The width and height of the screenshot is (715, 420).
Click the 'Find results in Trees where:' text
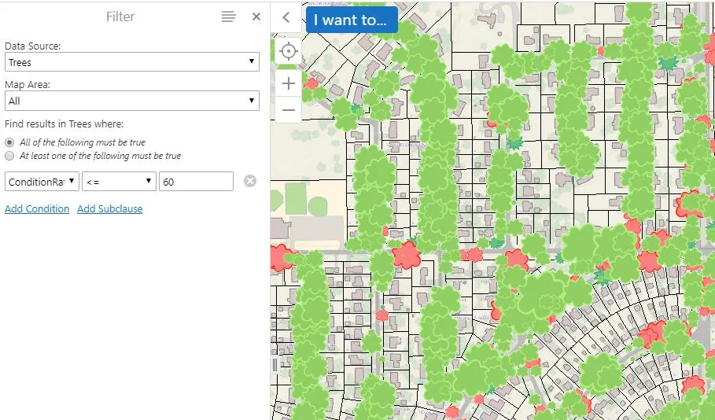point(64,124)
